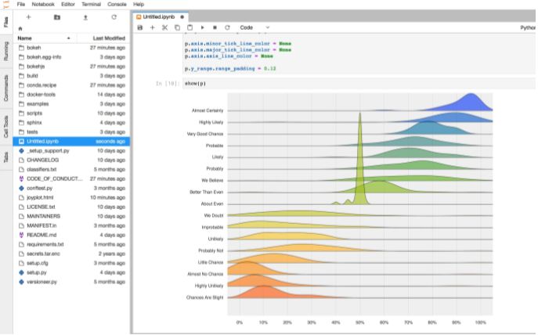Select the classifiers.txt file
Viewport: 538px width, 335px height.
pyautogui.click(x=71, y=169)
